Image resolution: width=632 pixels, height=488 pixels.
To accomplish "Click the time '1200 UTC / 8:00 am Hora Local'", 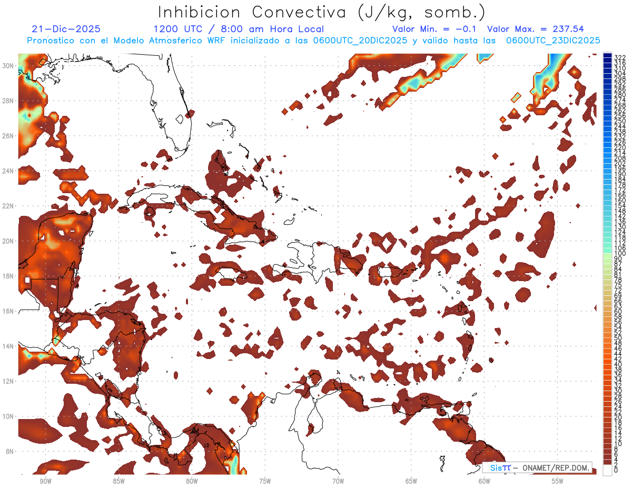I will coord(238,29).
